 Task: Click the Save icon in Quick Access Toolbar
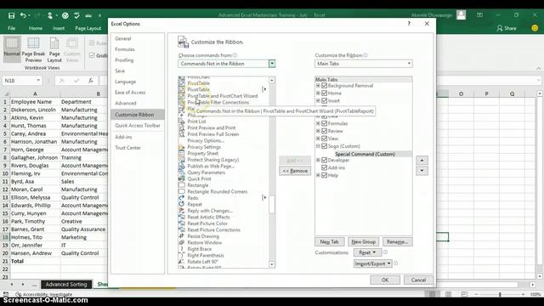[x=11, y=15]
